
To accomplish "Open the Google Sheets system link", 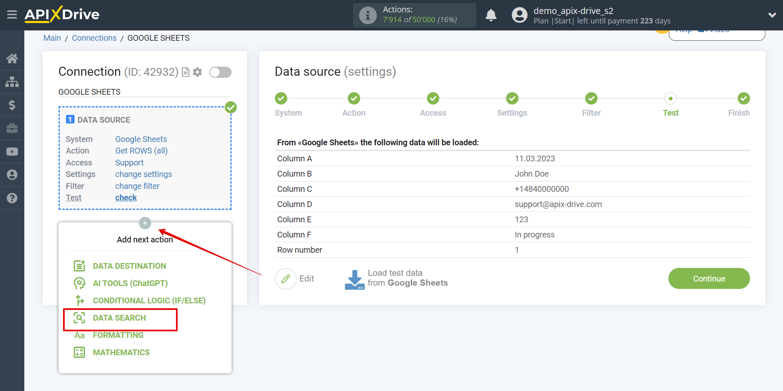I will point(141,139).
